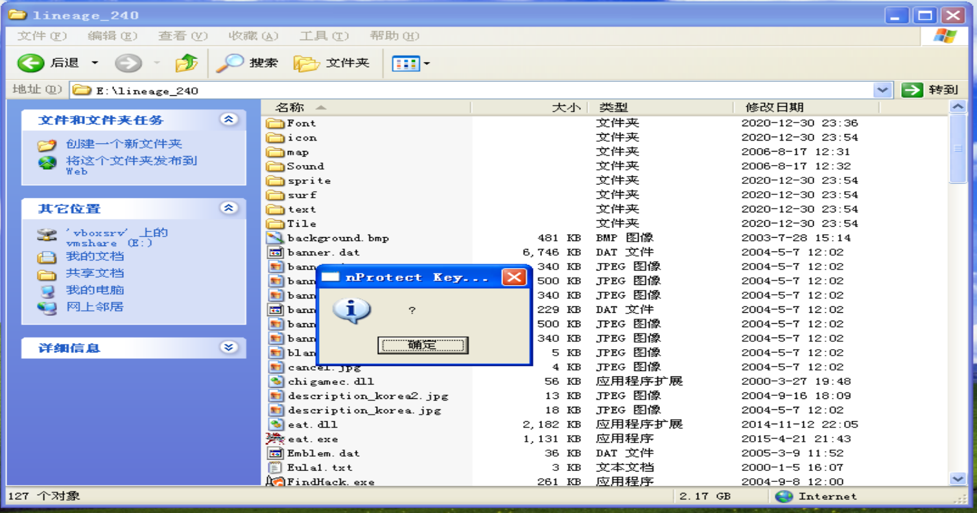Select the eat.dll file icon
Image resolution: width=977 pixels, height=513 pixels.
point(276,424)
